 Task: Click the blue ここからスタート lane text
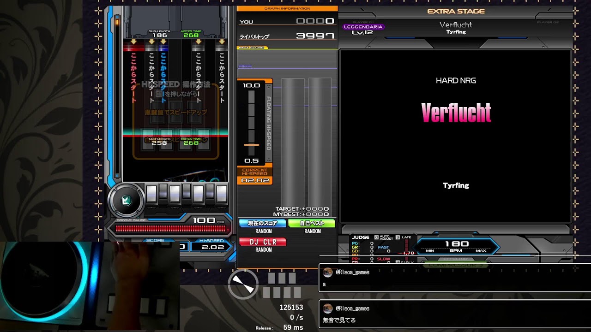pos(163,77)
